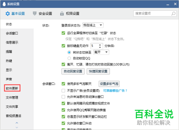Click 快捷回复设置 button
Viewport: 179px width, 130px height.
click(98, 71)
